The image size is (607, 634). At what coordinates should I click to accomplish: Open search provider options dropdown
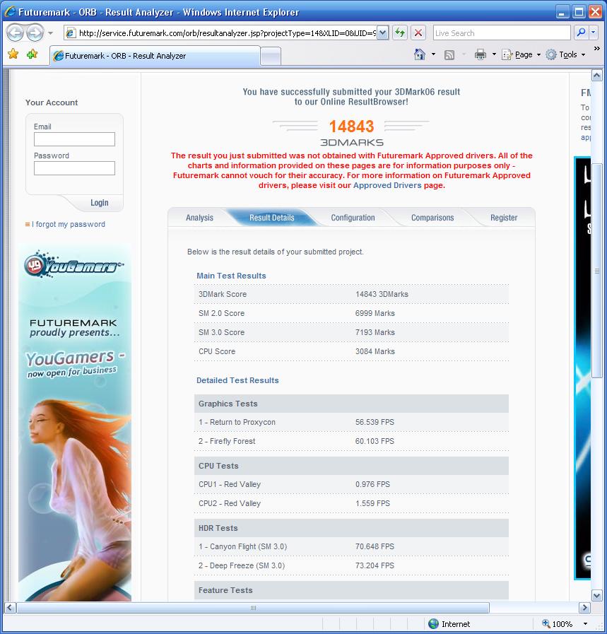tap(594, 33)
